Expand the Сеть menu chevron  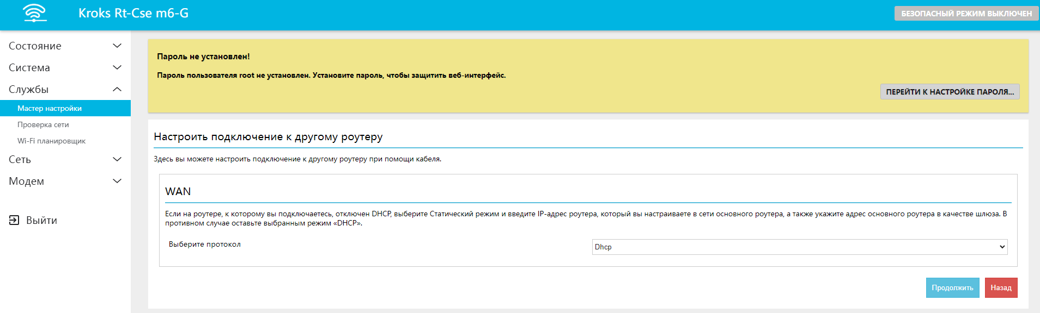[117, 160]
